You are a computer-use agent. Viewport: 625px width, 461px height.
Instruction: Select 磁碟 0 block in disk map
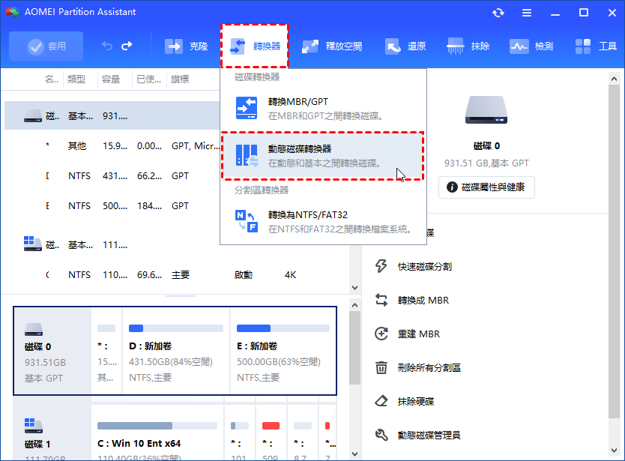(x=52, y=351)
